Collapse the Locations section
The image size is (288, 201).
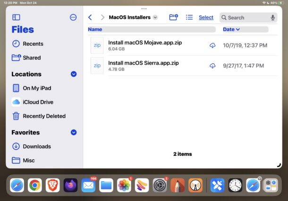click(74, 74)
